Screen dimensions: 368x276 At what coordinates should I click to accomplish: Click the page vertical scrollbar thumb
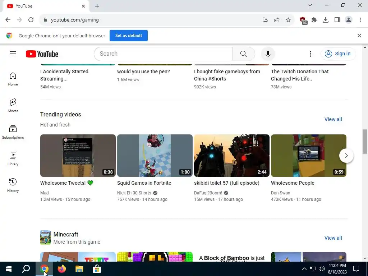(x=365, y=142)
